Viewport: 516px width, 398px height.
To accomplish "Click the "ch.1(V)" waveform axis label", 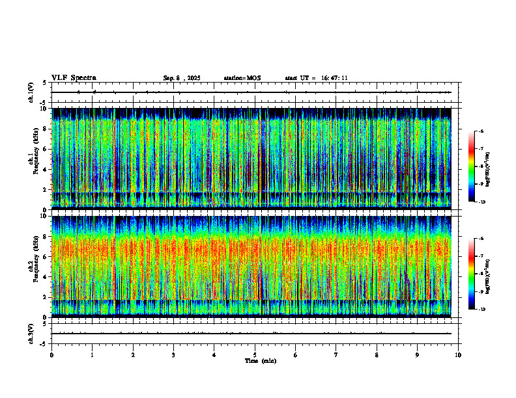I will pyautogui.click(x=31, y=92).
